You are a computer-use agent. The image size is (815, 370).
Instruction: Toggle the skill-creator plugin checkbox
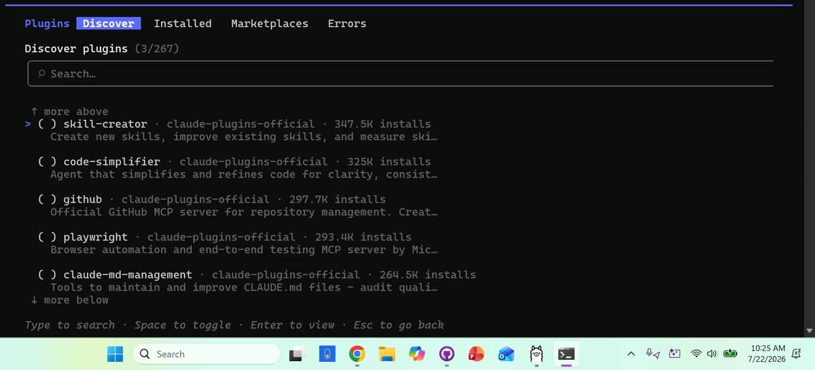click(47, 124)
